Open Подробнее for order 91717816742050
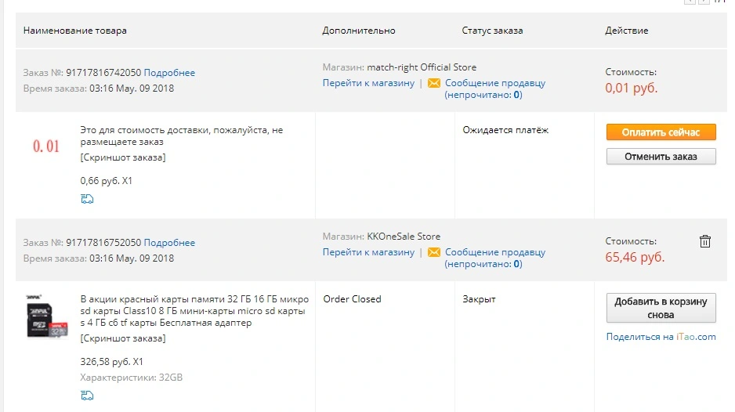 click(169, 73)
